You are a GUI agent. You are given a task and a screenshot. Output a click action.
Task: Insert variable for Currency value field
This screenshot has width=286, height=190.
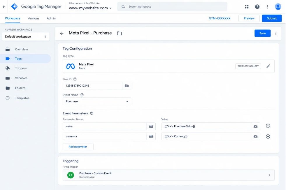[x=256, y=136]
